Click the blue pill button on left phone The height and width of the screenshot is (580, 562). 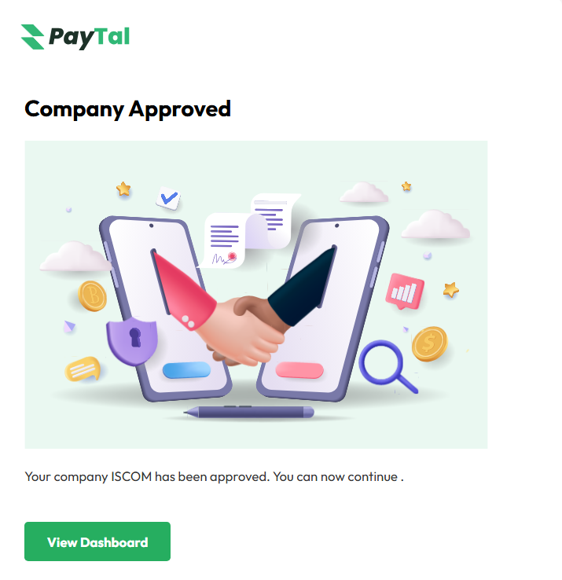click(x=186, y=370)
